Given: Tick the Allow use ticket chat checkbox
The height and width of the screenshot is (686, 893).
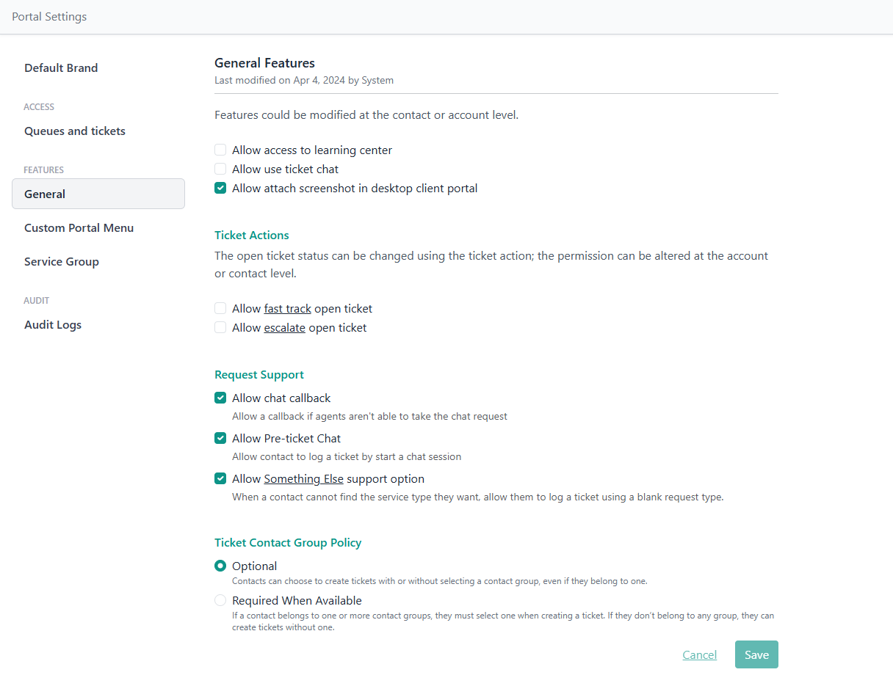Looking at the screenshot, I should (x=220, y=169).
